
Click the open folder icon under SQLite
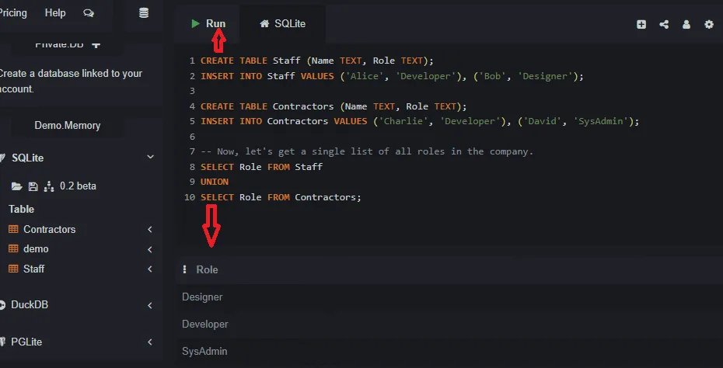click(x=16, y=186)
